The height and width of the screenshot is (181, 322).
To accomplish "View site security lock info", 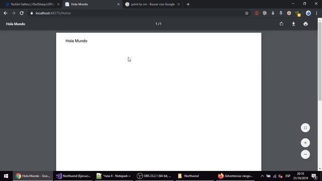I will (x=31, y=13).
